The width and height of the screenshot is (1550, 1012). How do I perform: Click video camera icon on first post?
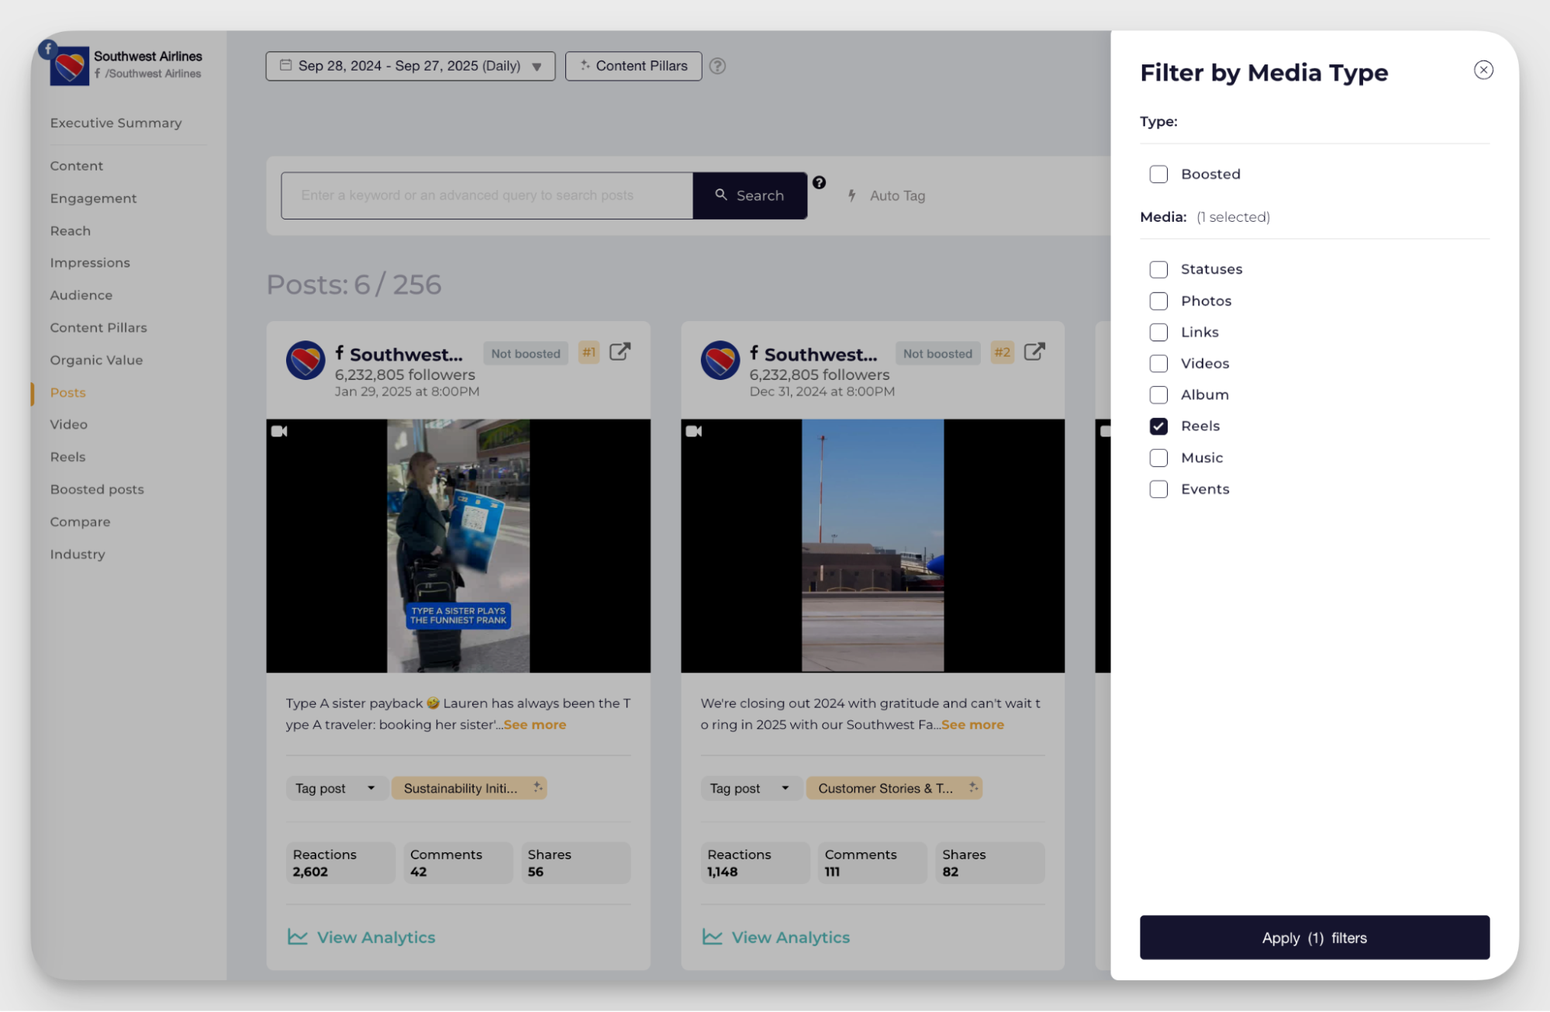279,431
